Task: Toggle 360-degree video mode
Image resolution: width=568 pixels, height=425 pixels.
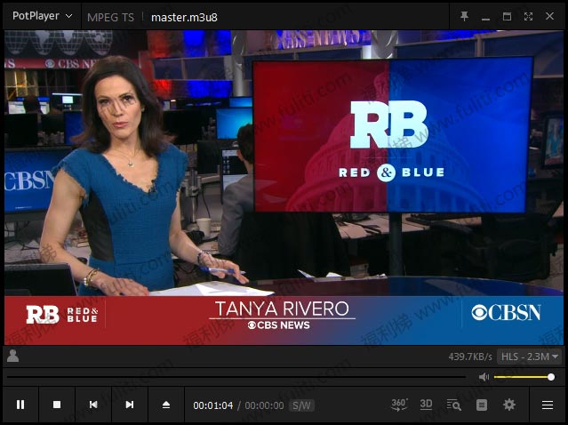Action: 399,405
